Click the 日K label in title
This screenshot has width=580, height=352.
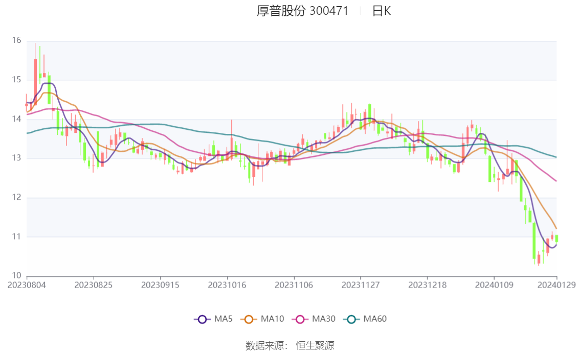click(x=382, y=11)
